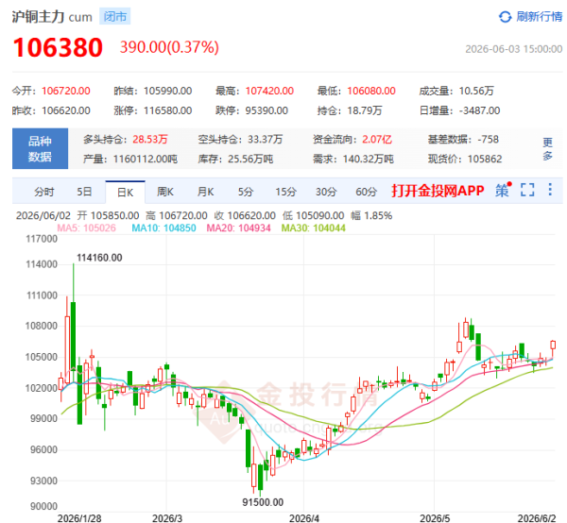Screen dimensions: 567x523
Task: Click the change value 390.00(0.37%)
Action: [x=169, y=47]
